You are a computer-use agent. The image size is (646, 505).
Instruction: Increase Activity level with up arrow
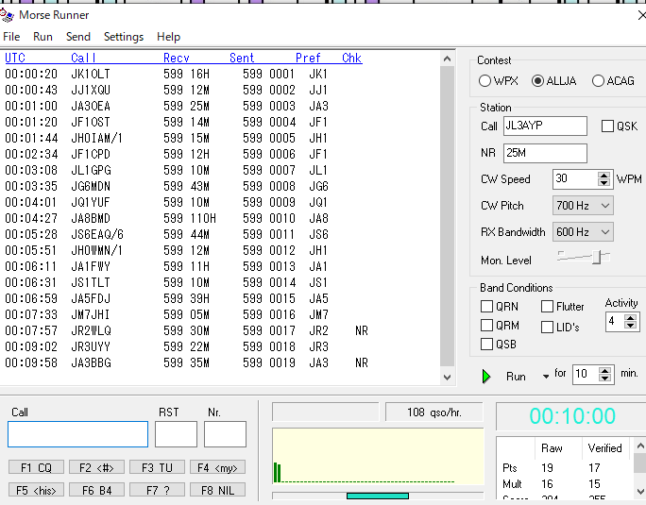pyautogui.click(x=630, y=317)
